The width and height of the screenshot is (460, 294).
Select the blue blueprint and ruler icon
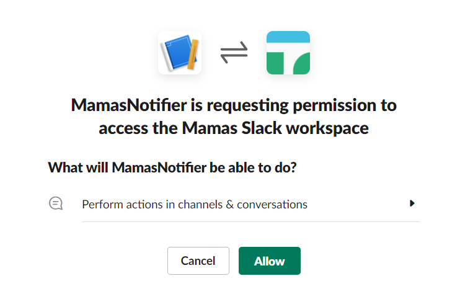click(x=180, y=53)
